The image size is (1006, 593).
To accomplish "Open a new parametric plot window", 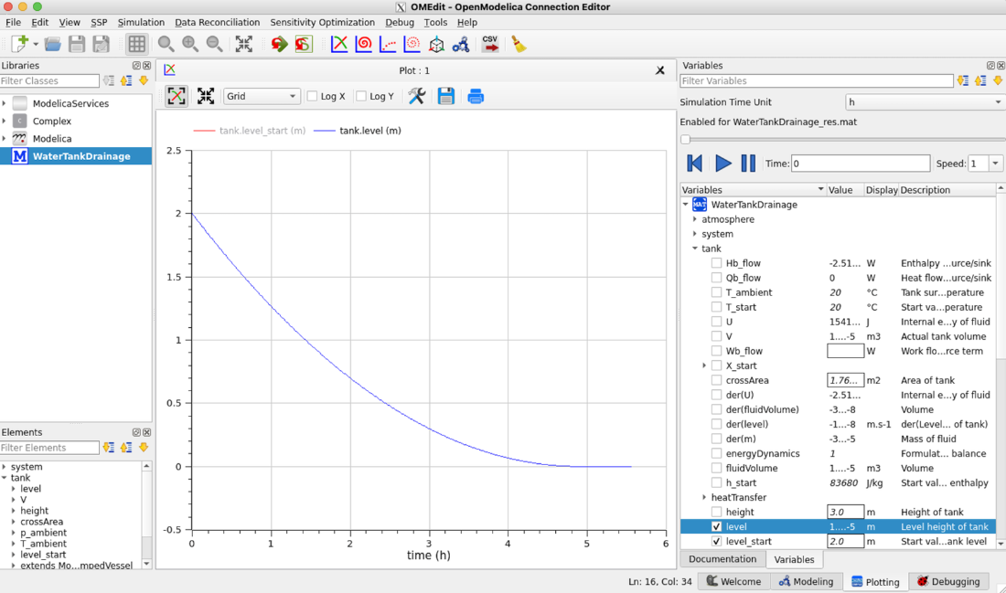I will point(364,44).
